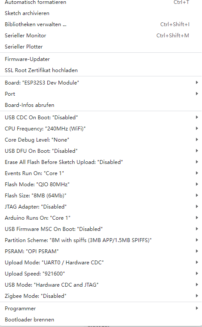Image resolution: width=202 pixels, height=327 pixels.
Task: Launch the Firmware-Updater entry
Action: point(101,59)
